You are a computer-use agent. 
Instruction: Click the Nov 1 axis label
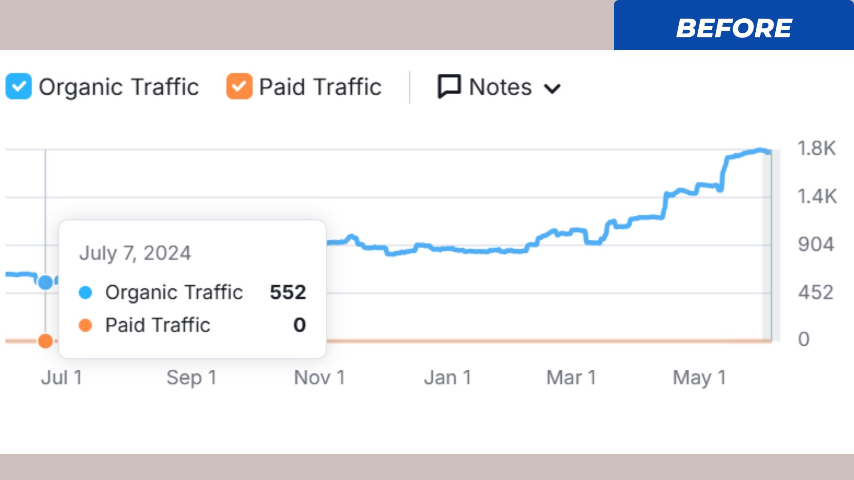(320, 378)
